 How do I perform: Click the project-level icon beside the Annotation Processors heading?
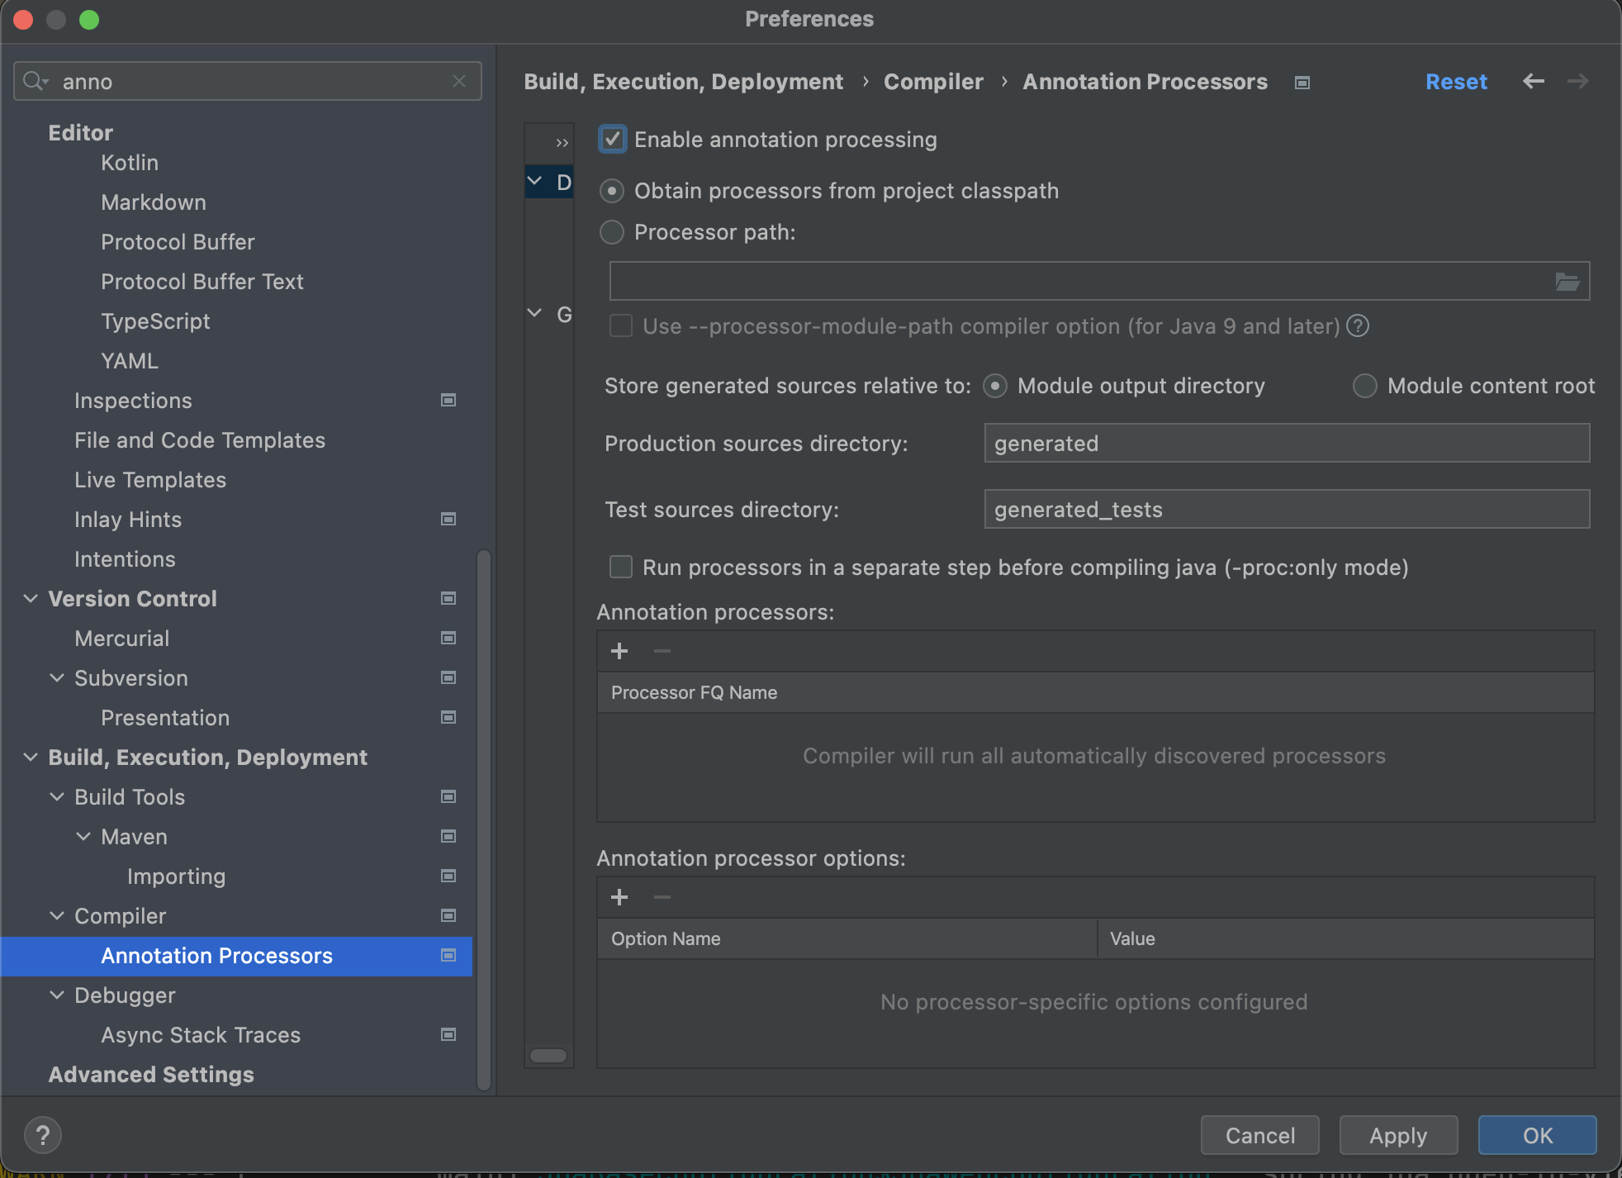1302,83
